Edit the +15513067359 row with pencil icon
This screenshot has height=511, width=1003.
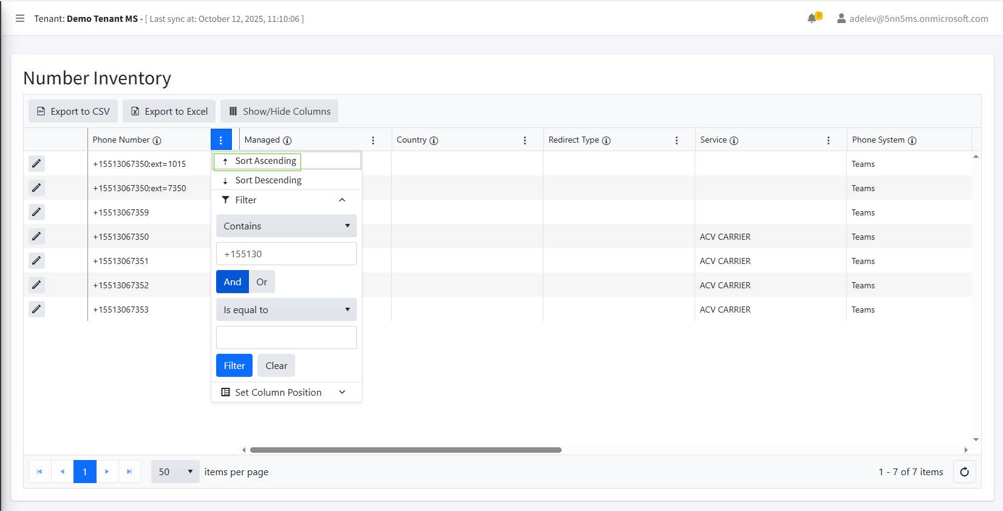tap(36, 212)
